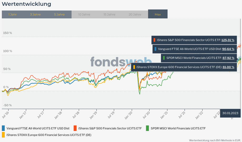
Task: Hide SPDR MSCI World Financials legend series
Action: click(x=178, y=128)
